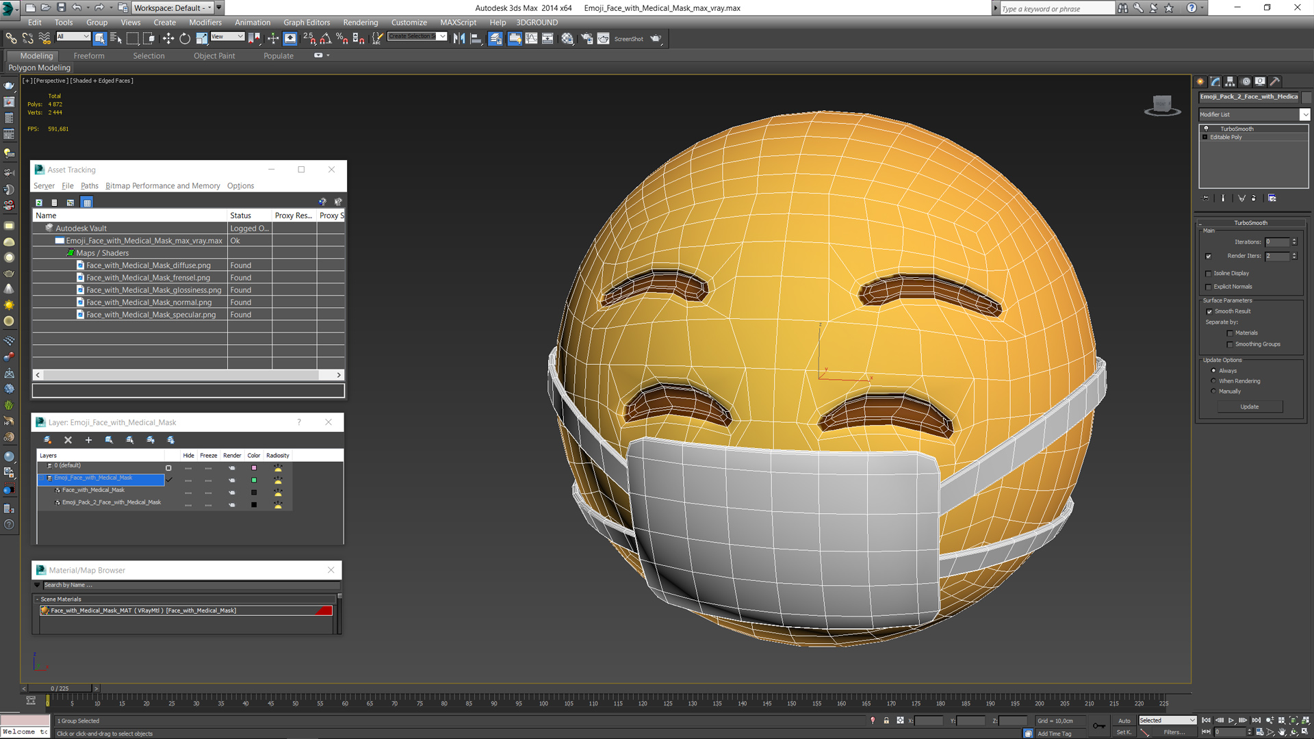
Task: Click the Update button in TurboSmooth
Action: point(1250,407)
